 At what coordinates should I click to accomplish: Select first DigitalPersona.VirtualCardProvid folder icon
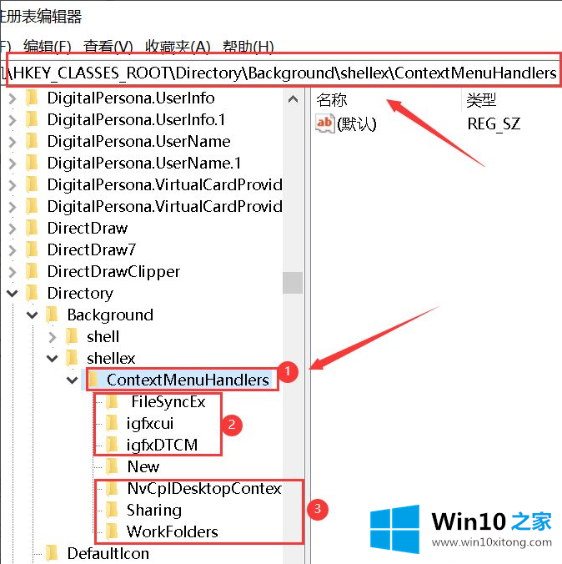32,185
